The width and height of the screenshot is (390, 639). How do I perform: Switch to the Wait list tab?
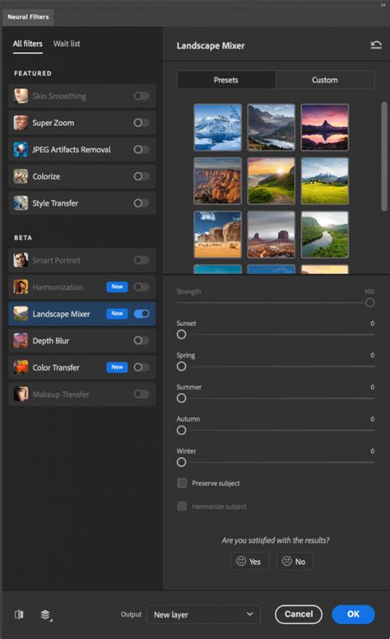[67, 44]
